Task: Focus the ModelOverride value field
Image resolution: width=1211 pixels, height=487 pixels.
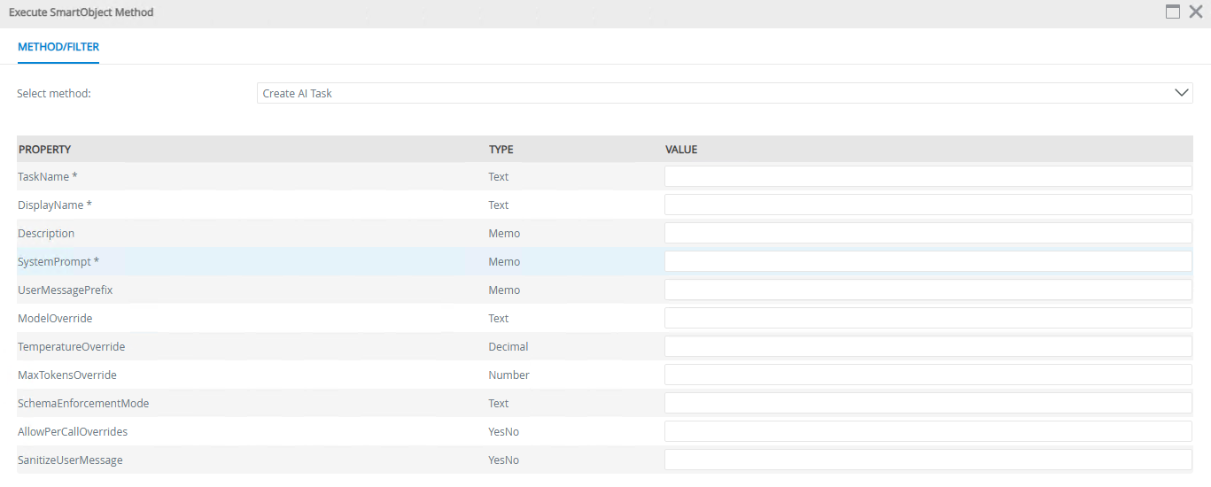Action: coord(928,318)
